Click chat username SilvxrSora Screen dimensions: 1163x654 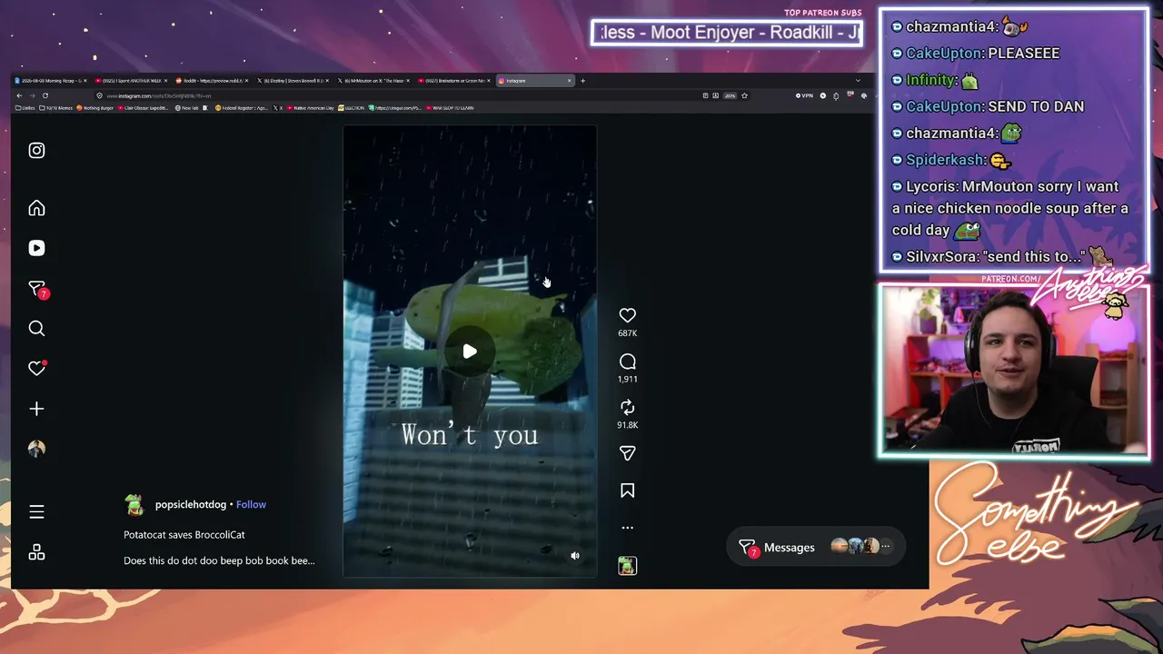(x=941, y=257)
